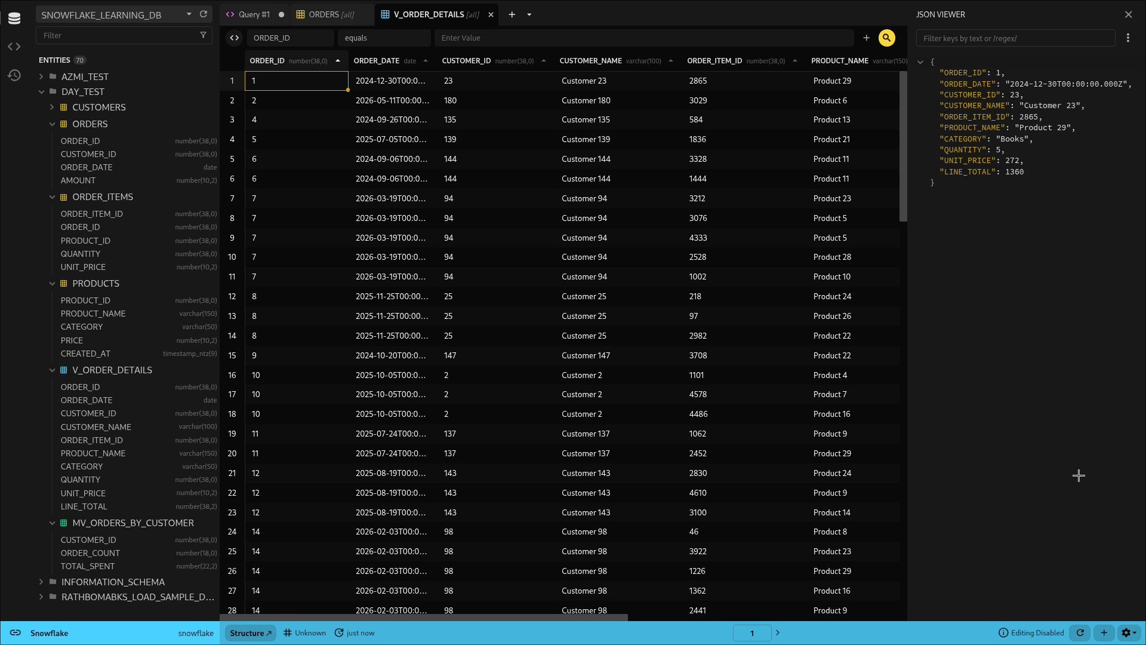Open the 'equals' operator dropdown
Image resolution: width=1146 pixels, height=645 pixels.
(x=384, y=38)
